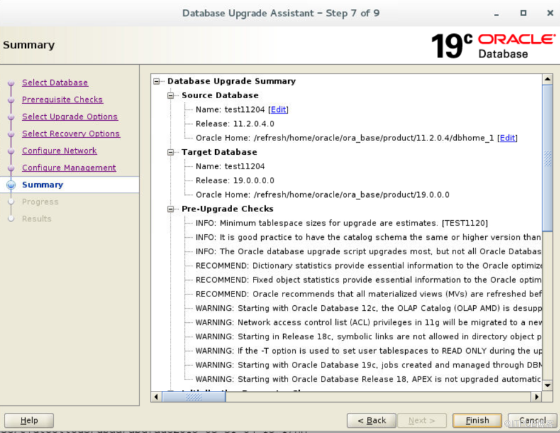This screenshot has height=433, width=560.
Task: Click the Back button
Action: click(x=371, y=420)
